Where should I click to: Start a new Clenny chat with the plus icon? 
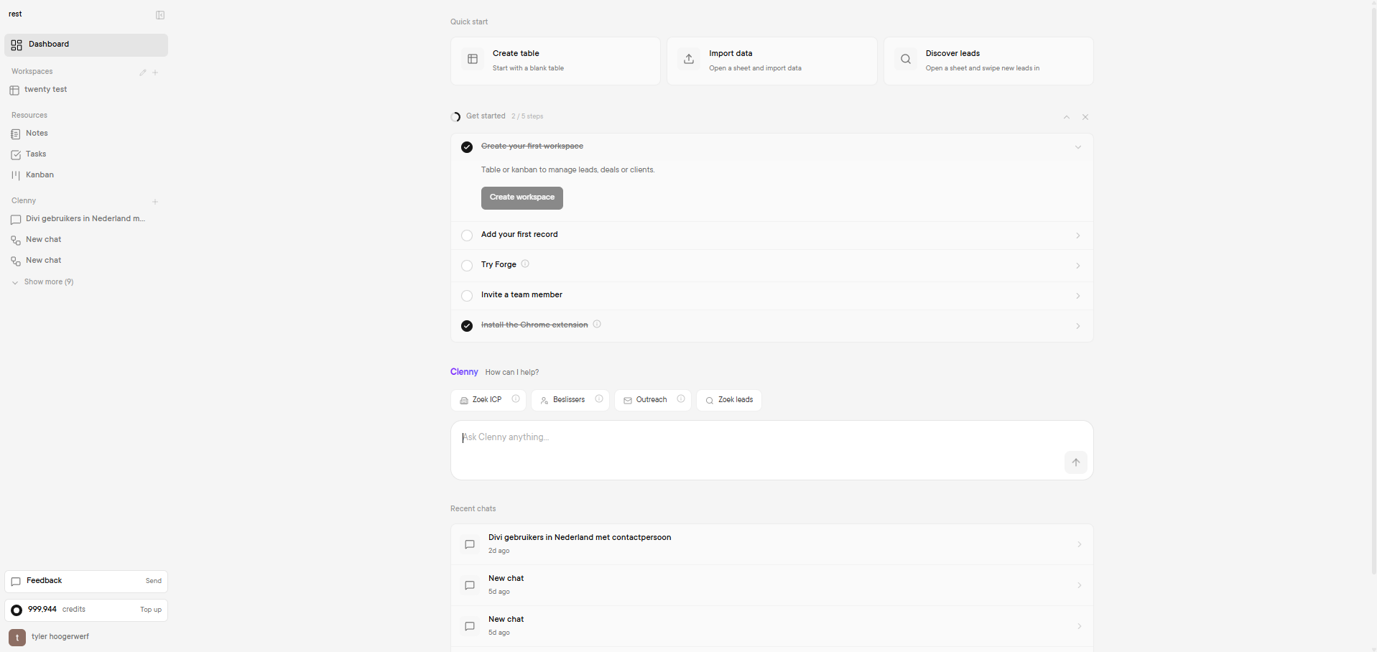[155, 202]
